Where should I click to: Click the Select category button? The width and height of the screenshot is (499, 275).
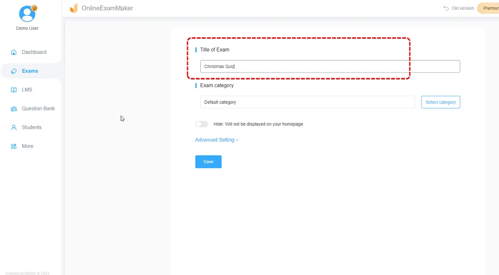440,102
